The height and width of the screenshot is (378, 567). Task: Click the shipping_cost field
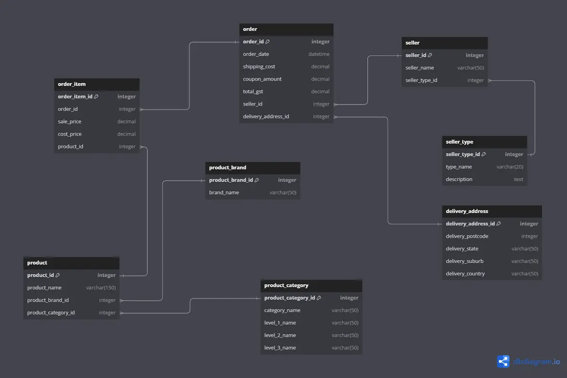coord(286,67)
